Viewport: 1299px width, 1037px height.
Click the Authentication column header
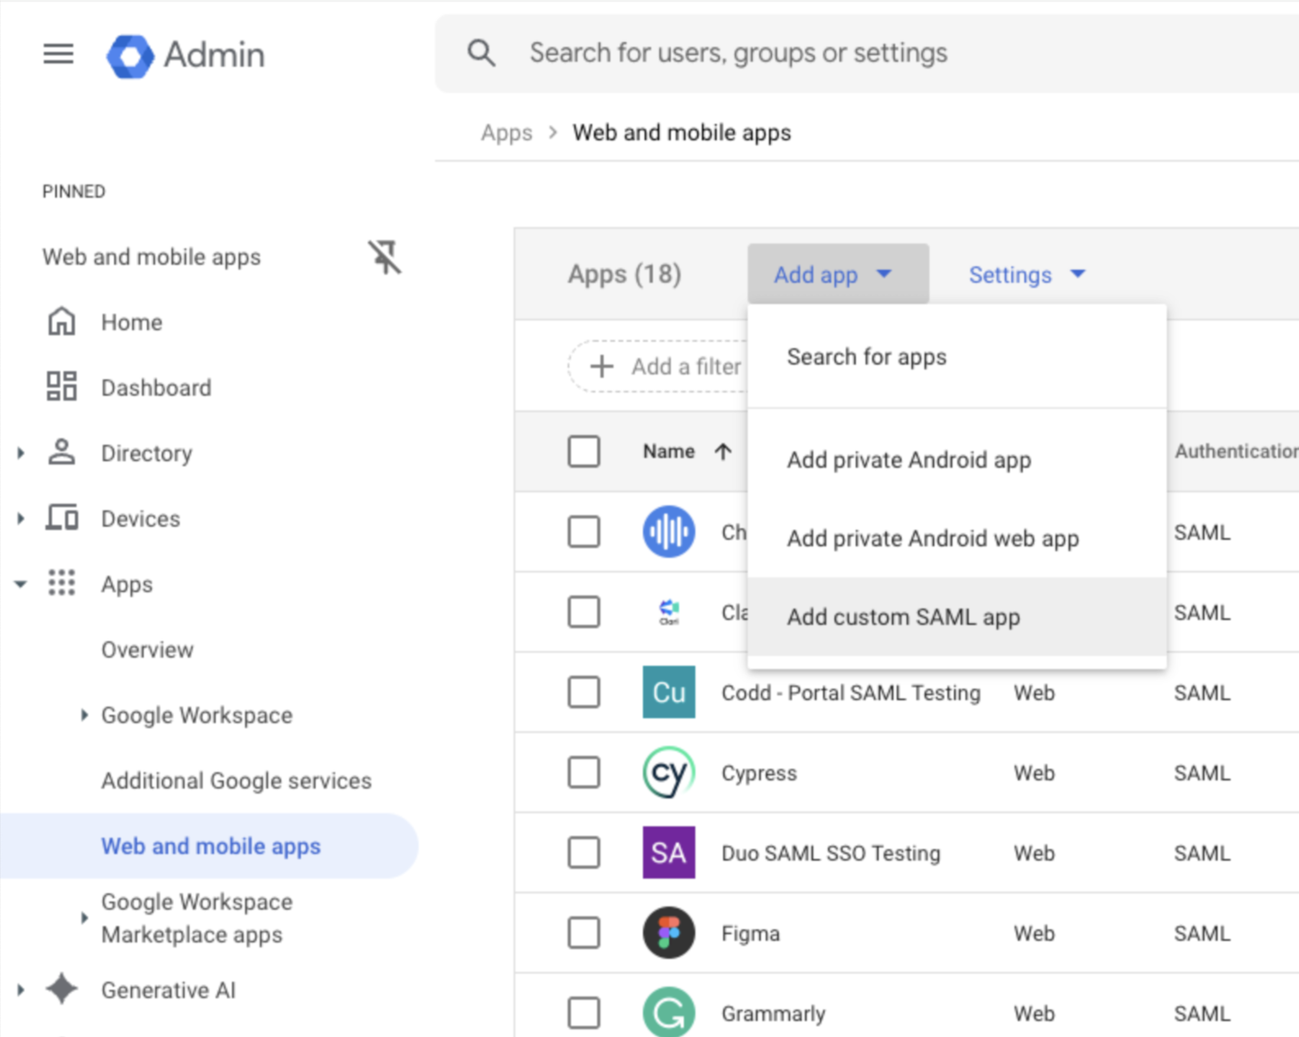tap(1236, 452)
